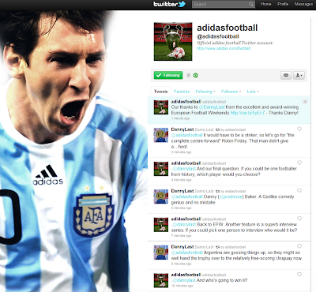Click DannyLast avatar on the Argentina tweet
Image resolution: width=316 pixels, height=292 pixels.
[x=161, y=253]
